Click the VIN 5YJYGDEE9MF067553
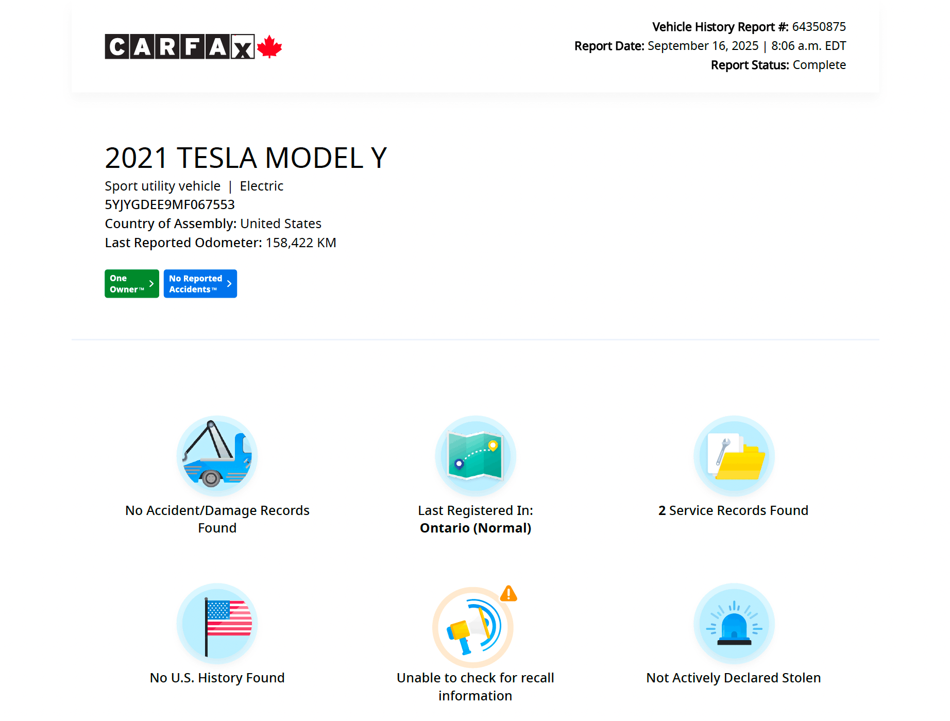This screenshot has height=721, width=950. click(169, 205)
